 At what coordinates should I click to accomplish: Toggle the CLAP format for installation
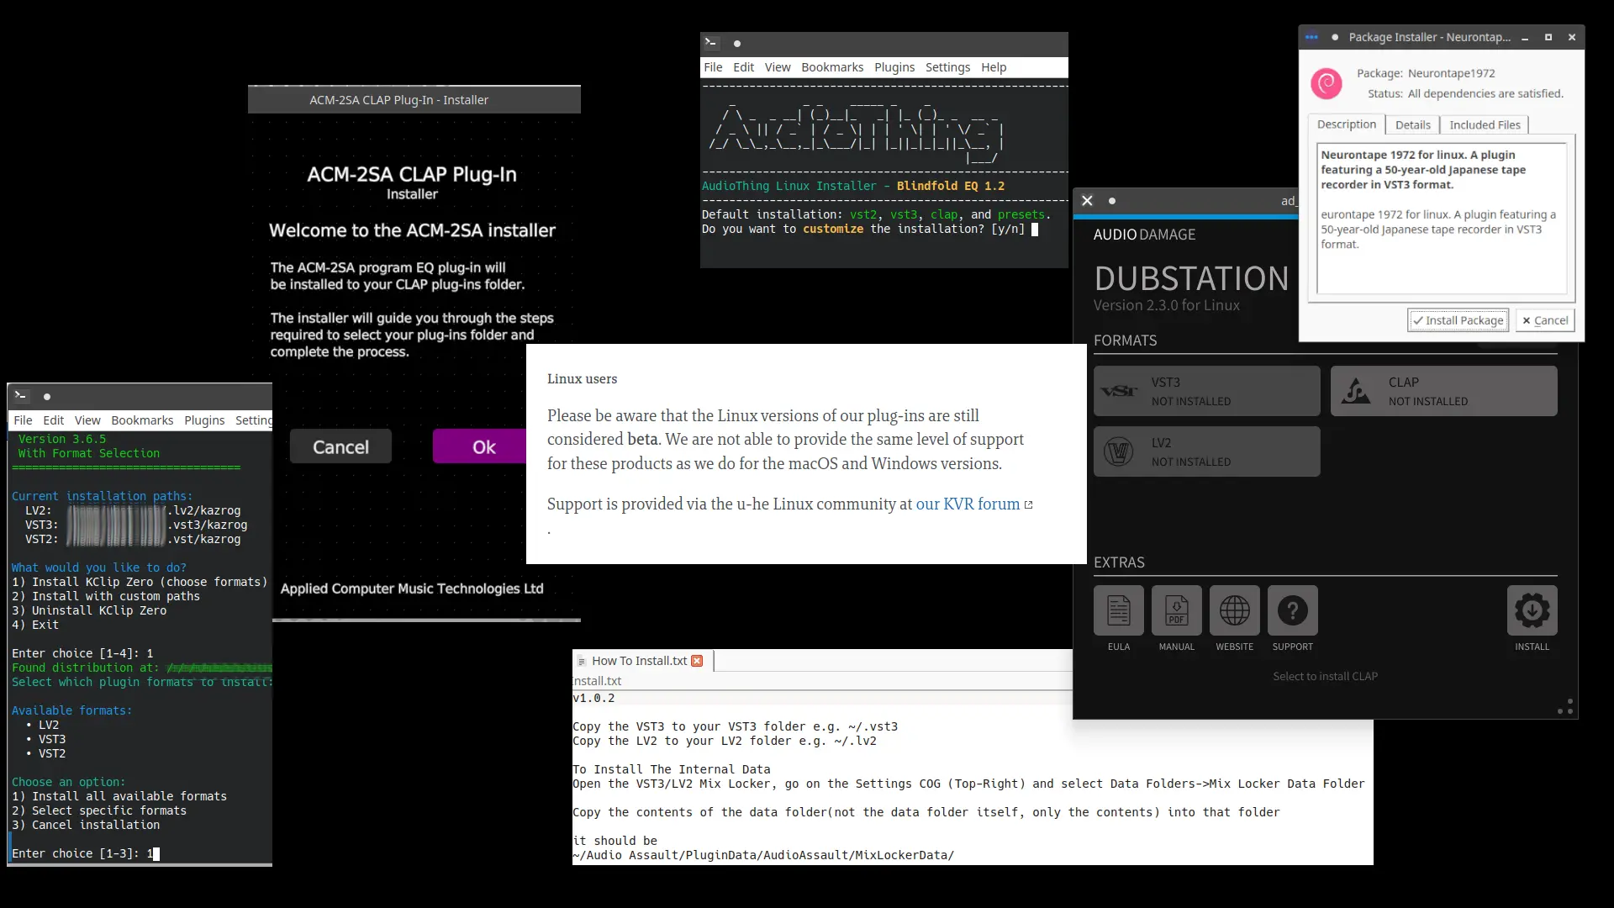[1443, 391]
